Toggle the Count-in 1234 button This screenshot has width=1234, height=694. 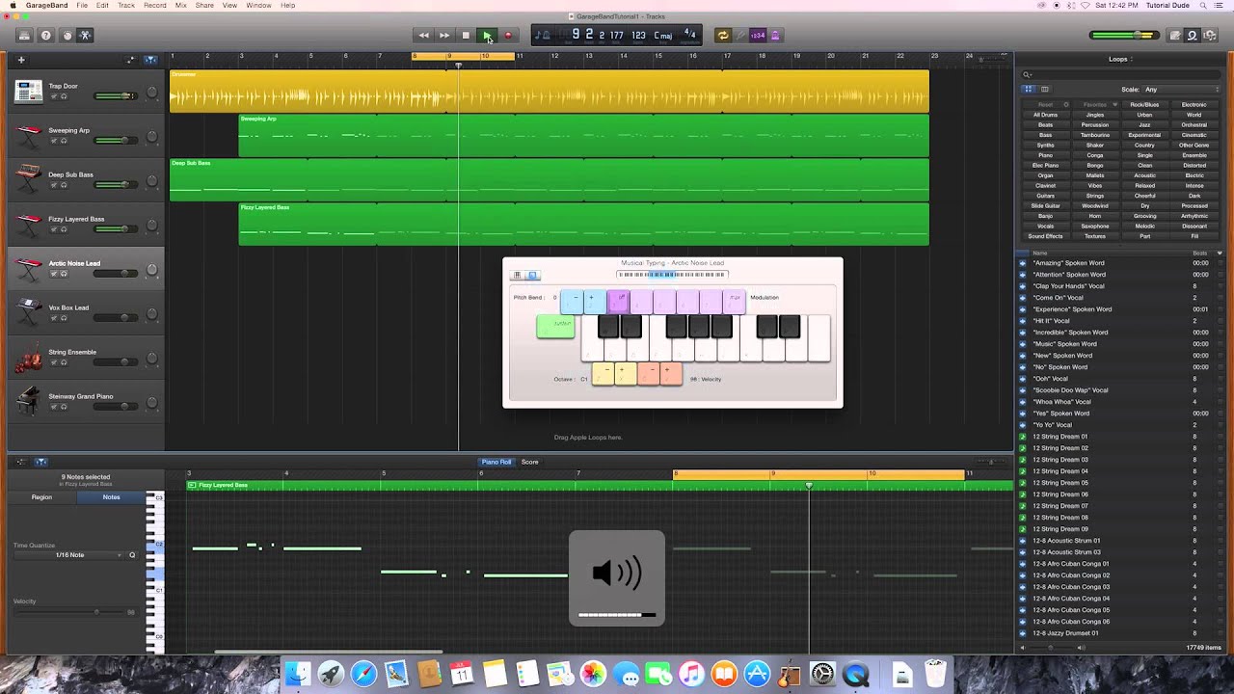(758, 36)
